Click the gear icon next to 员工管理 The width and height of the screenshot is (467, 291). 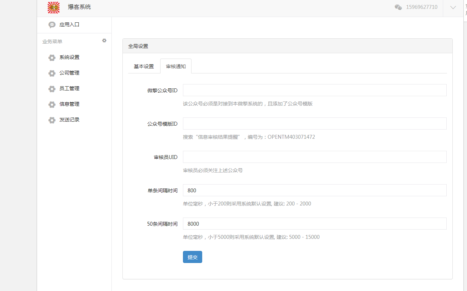click(x=52, y=89)
